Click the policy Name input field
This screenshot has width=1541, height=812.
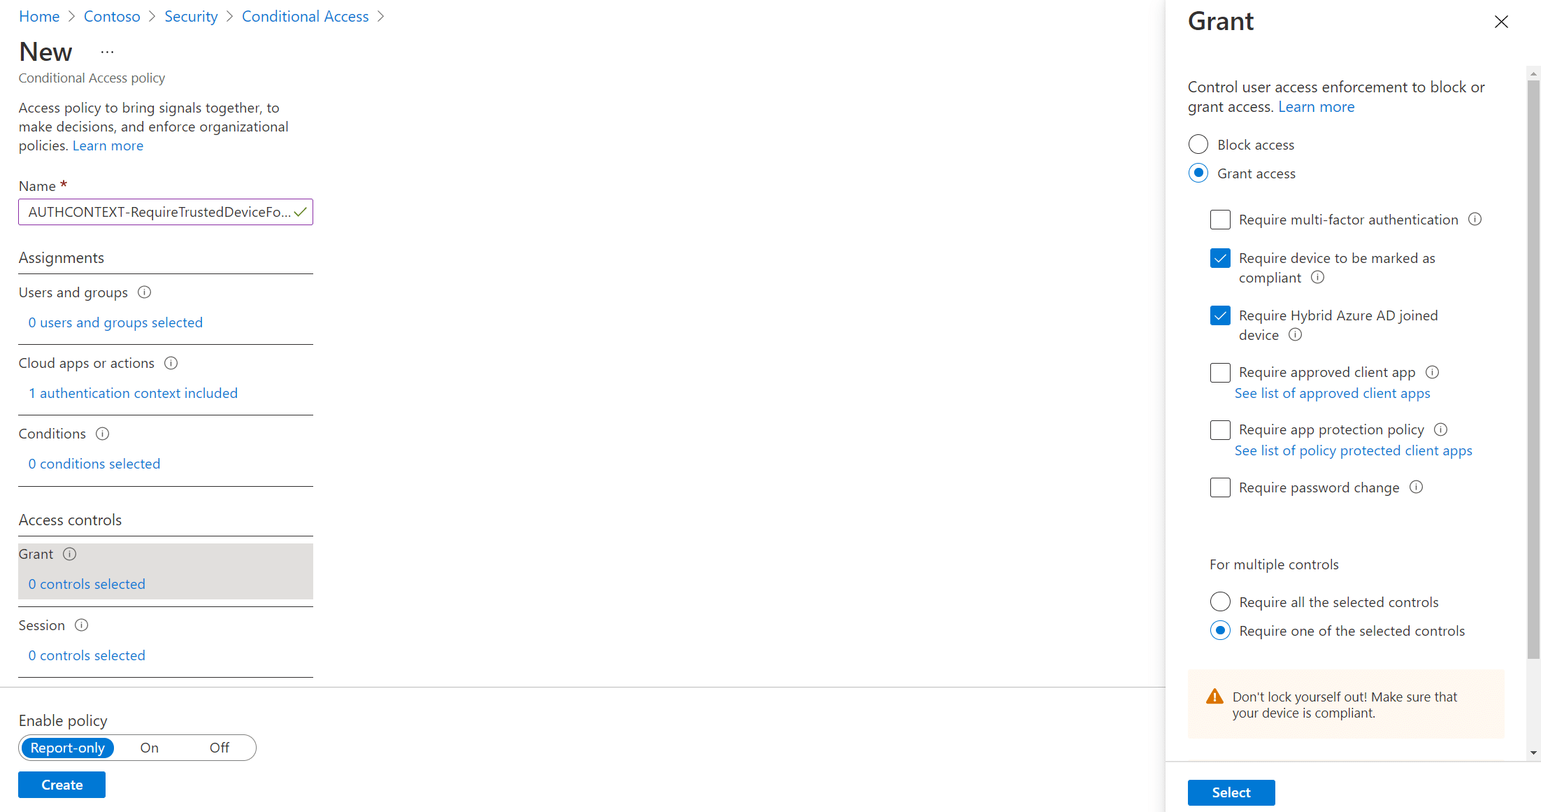point(166,212)
